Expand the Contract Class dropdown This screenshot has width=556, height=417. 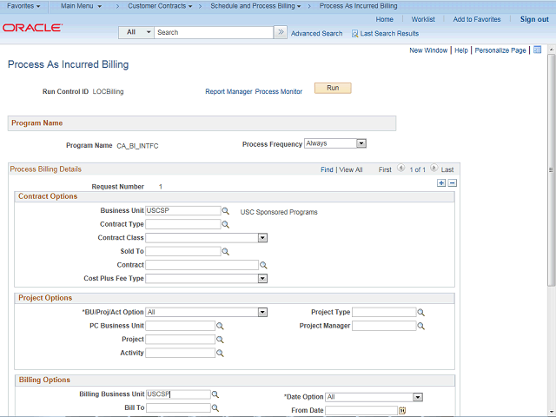point(262,237)
